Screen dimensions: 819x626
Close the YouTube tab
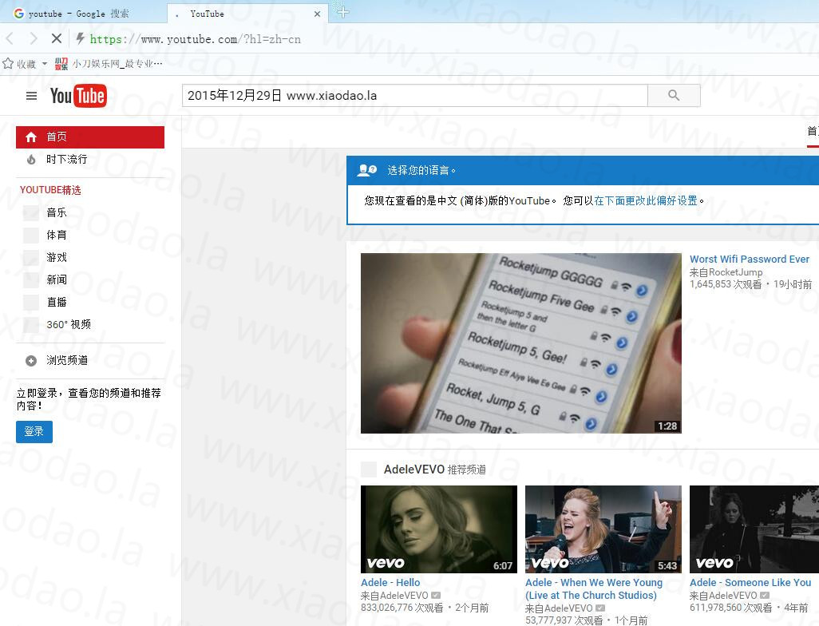pyautogui.click(x=317, y=14)
